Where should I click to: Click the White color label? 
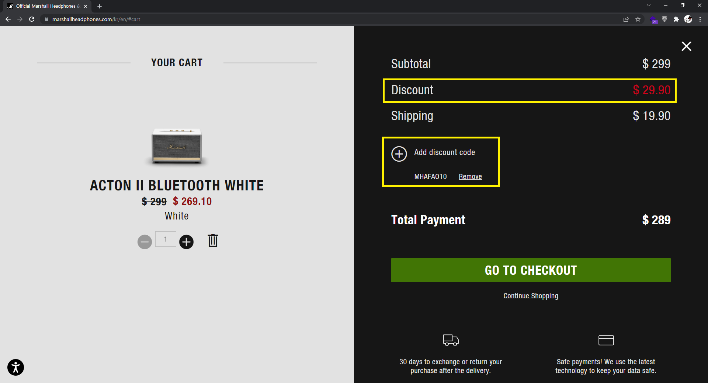(x=177, y=216)
